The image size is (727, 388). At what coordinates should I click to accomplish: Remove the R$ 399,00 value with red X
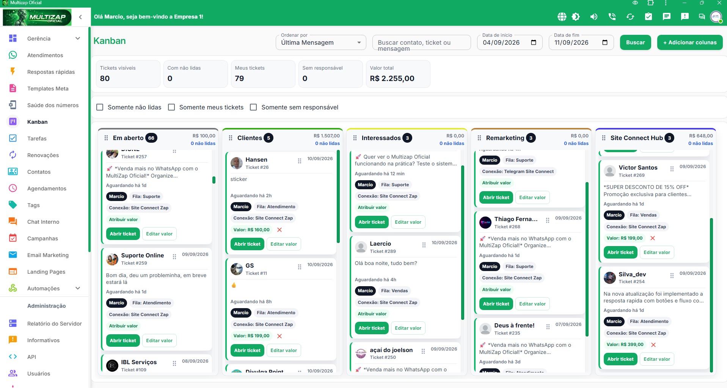click(653, 345)
